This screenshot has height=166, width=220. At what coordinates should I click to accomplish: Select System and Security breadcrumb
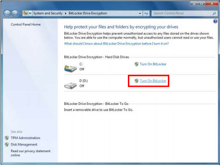click(x=48, y=13)
